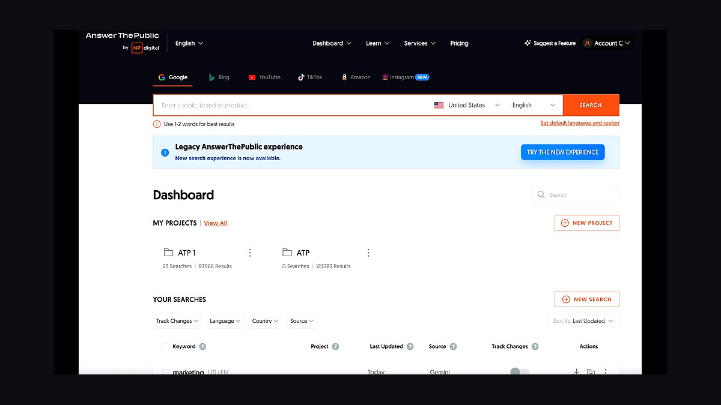721x405 pixels.
Task: Click the Suggest a Feature sparkle icon
Action: [528, 43]
